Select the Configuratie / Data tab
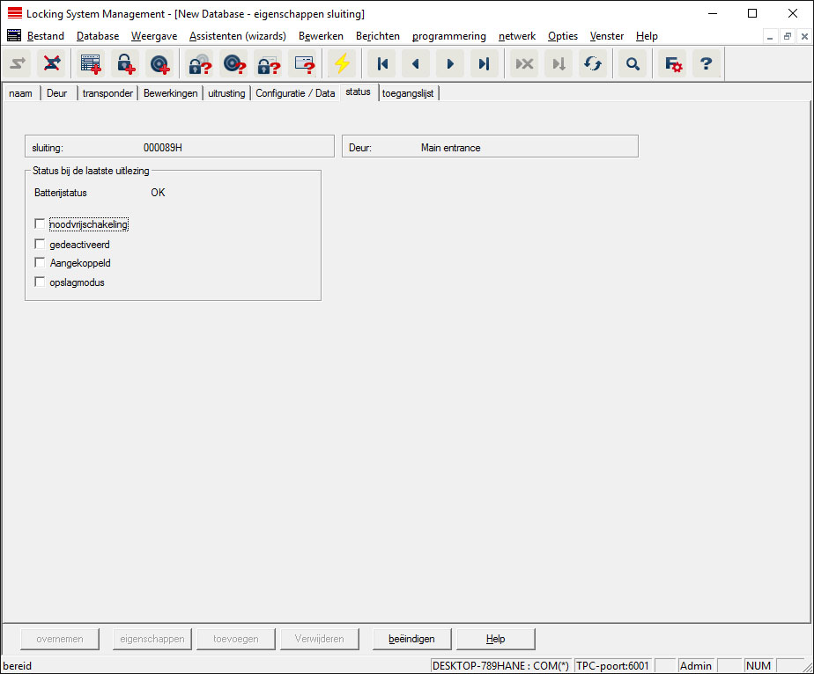The width and height of the screenshot is (814, 674). click(x=295, y=93)
